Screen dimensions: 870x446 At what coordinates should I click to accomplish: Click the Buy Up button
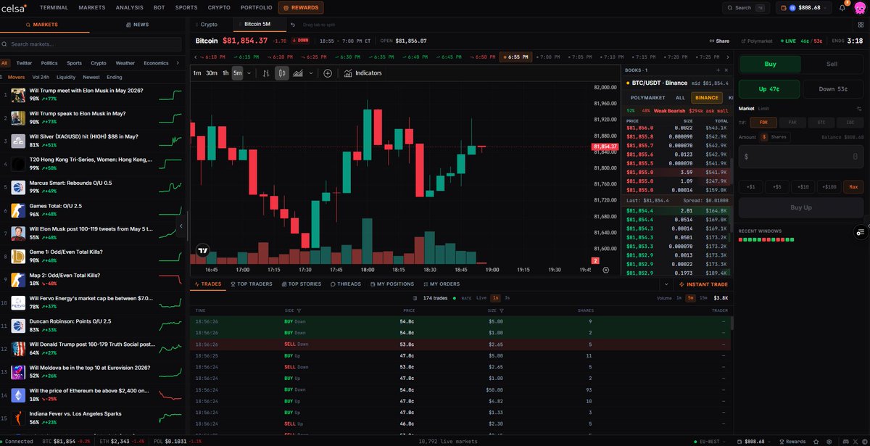pos(801,207)
